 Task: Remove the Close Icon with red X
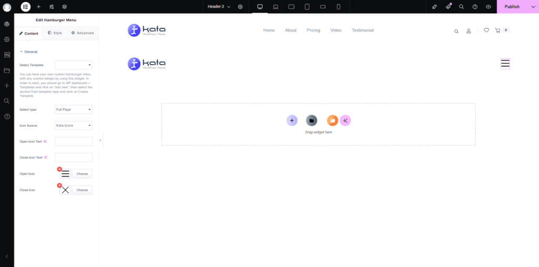tap(59, 186)
